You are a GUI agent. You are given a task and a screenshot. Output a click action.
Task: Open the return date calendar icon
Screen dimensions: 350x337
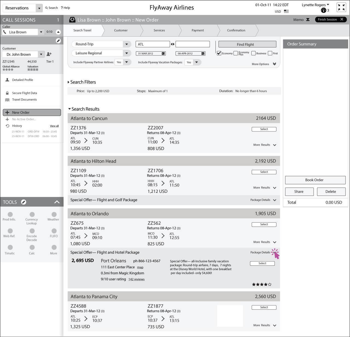pos(203,54)
